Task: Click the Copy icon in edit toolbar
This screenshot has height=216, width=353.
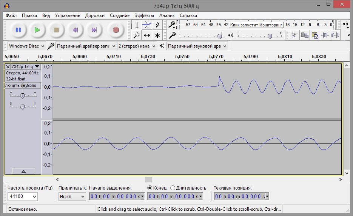Action: click(x=304, y=35)
